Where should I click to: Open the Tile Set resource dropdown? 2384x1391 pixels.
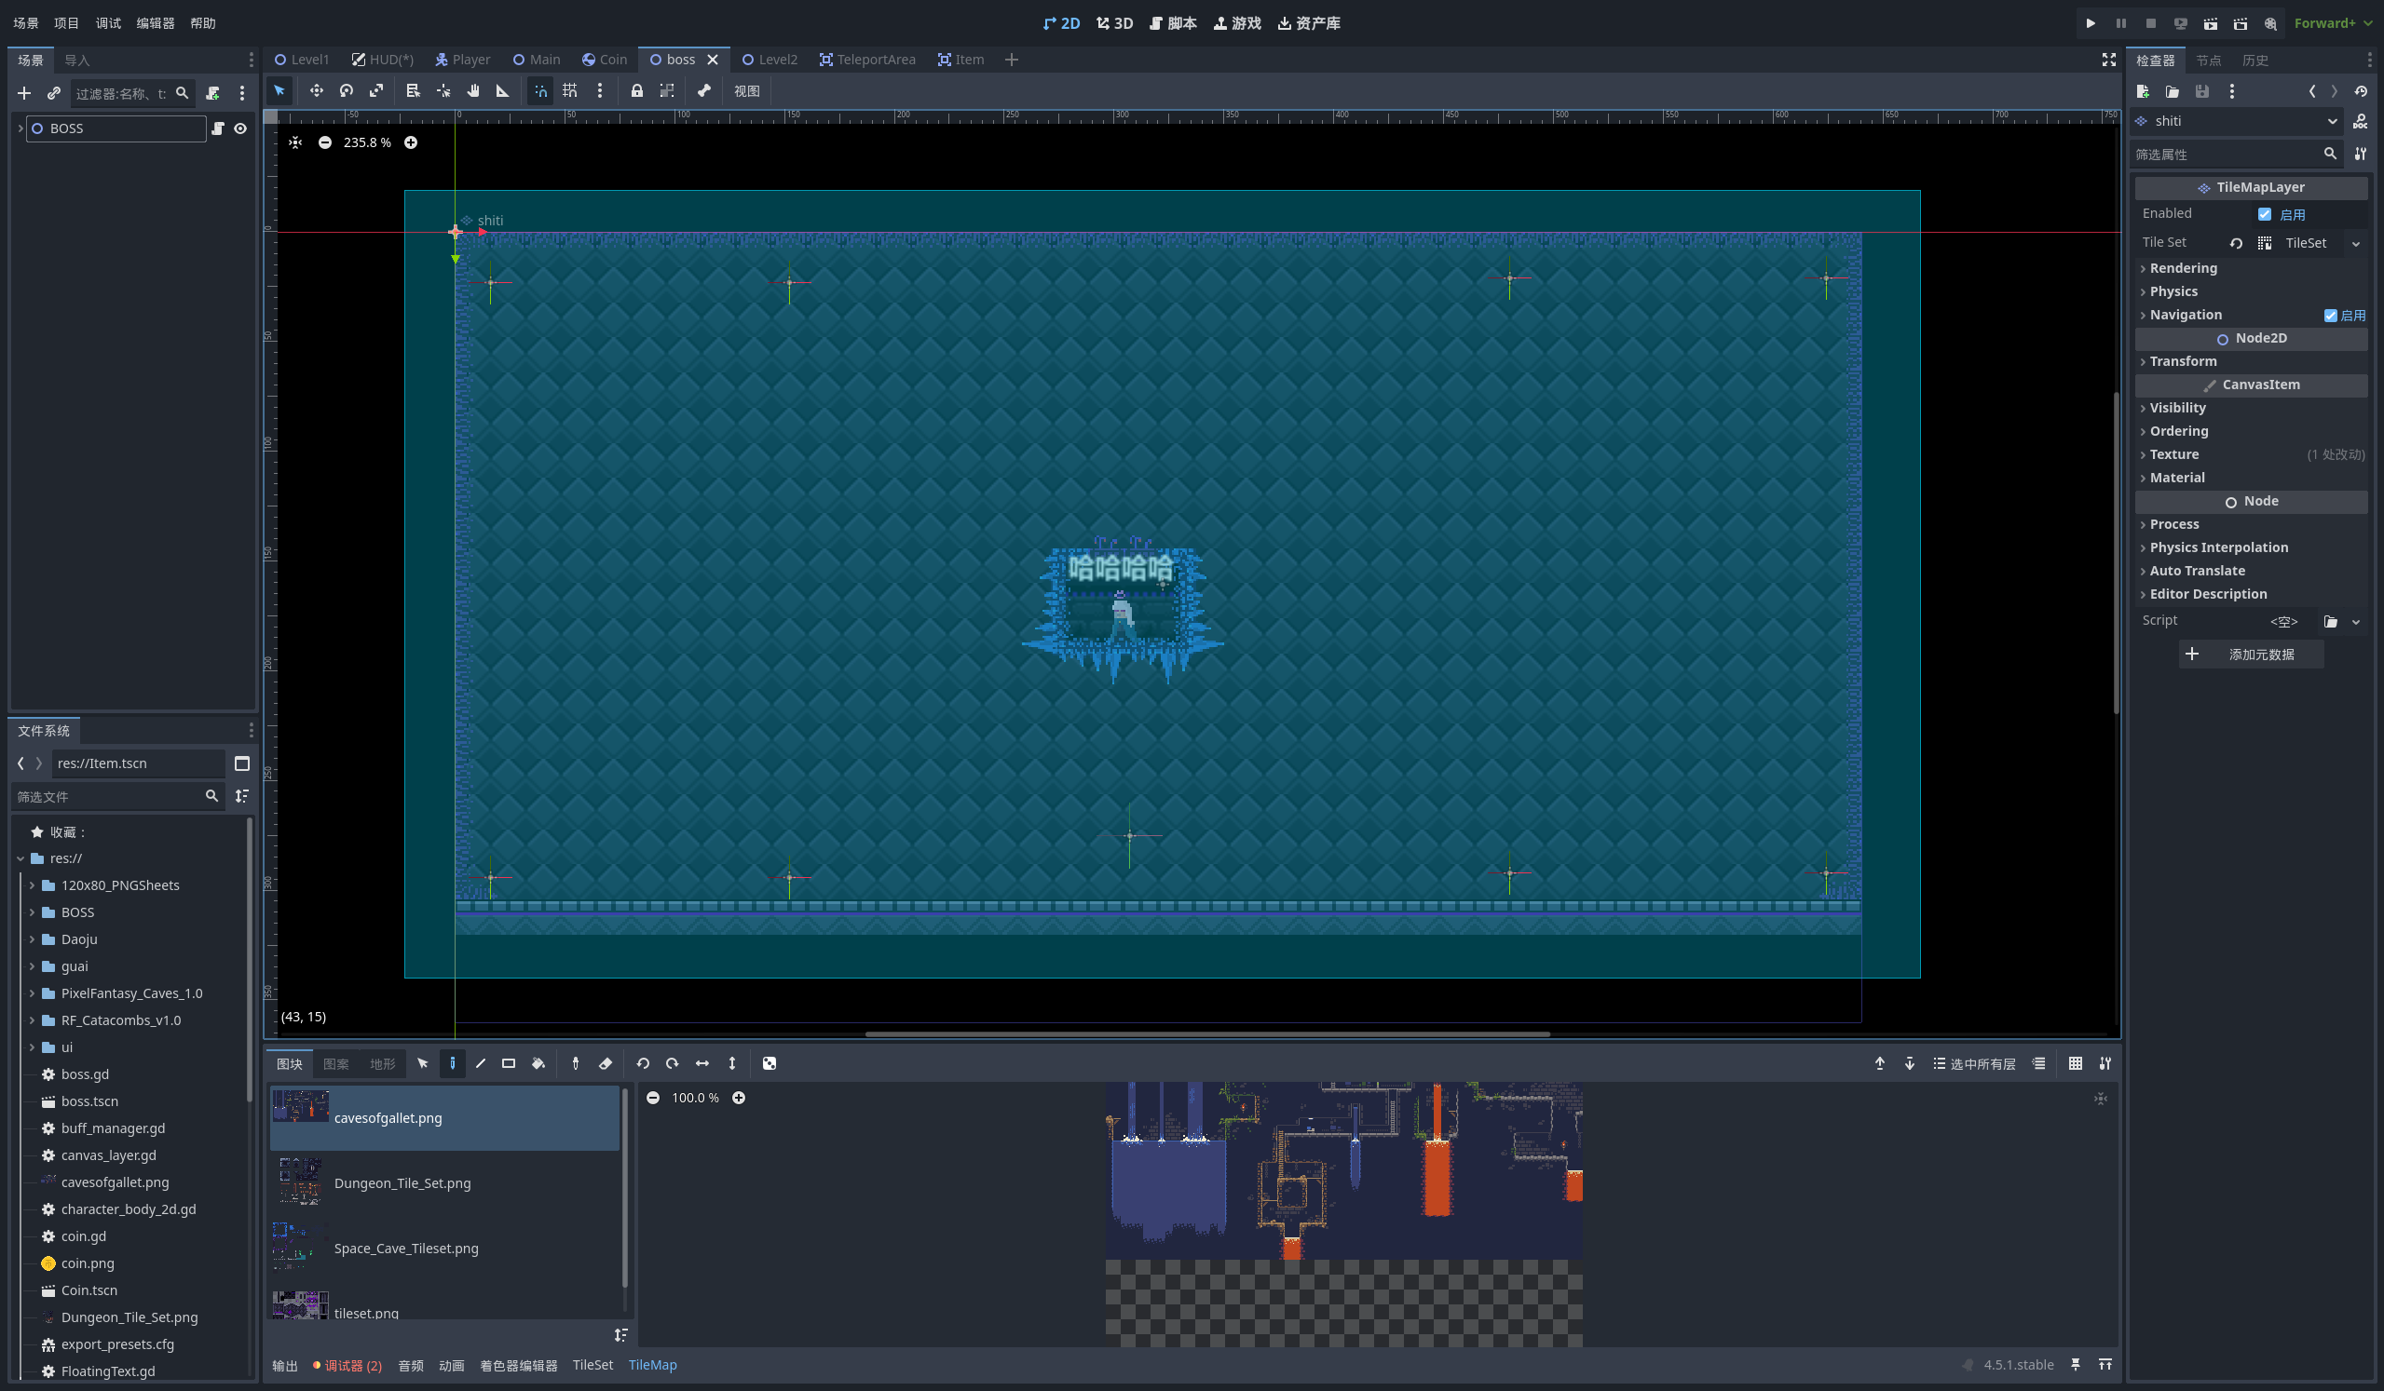click(x=2356, y=243)
